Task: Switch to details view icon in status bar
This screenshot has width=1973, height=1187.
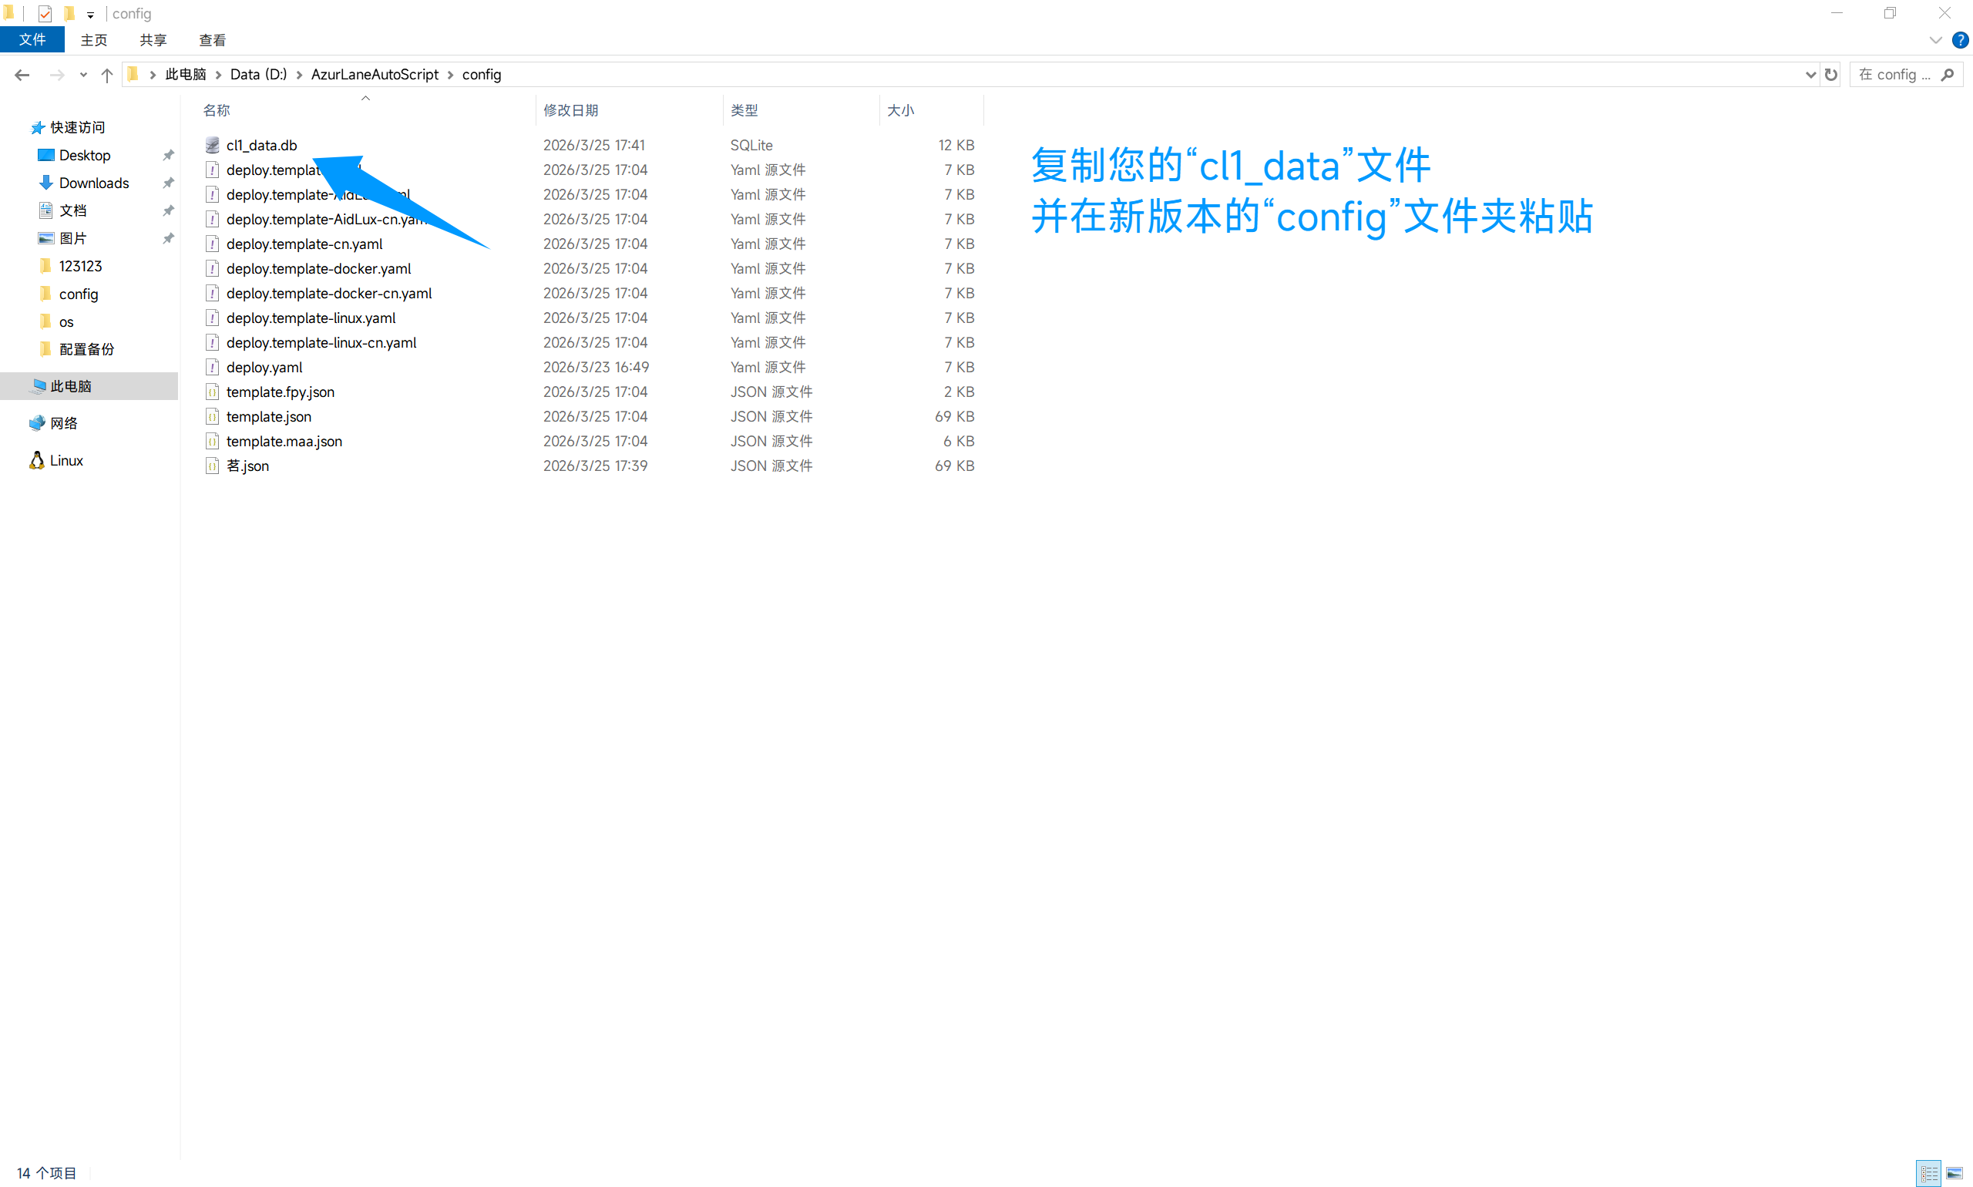Action: coord(1928,1173)
